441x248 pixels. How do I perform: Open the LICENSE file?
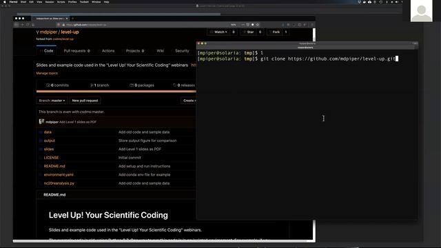[51, 158]
